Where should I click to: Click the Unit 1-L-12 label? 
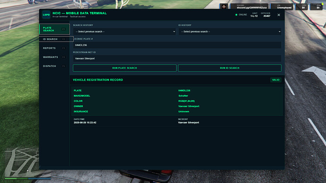pyautogui.click(x=254, y=15)
